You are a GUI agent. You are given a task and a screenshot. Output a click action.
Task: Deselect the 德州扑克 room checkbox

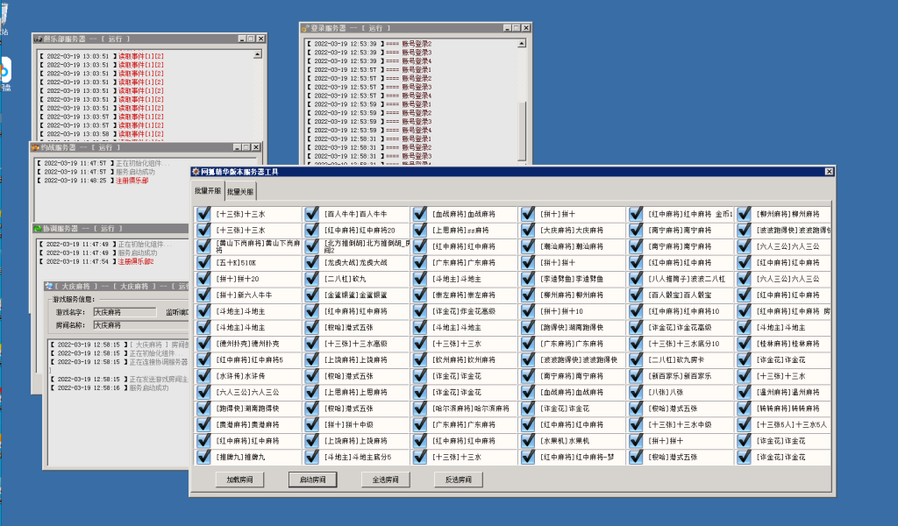pos(204,344)
